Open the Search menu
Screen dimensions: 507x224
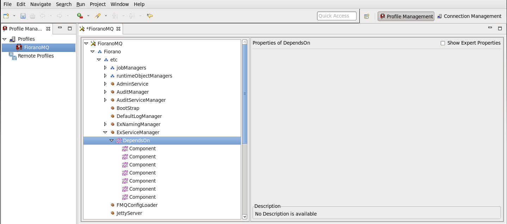pyautogui.click(x=64, y=4)
